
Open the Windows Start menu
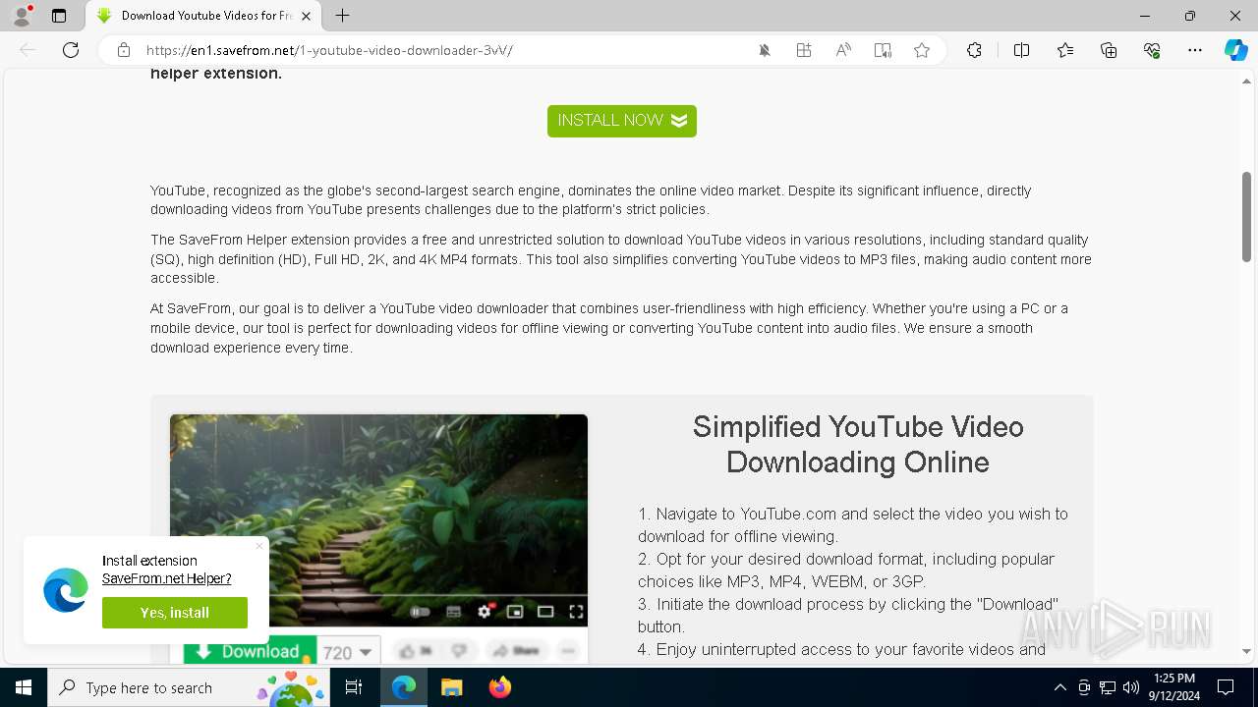(24, 687)
